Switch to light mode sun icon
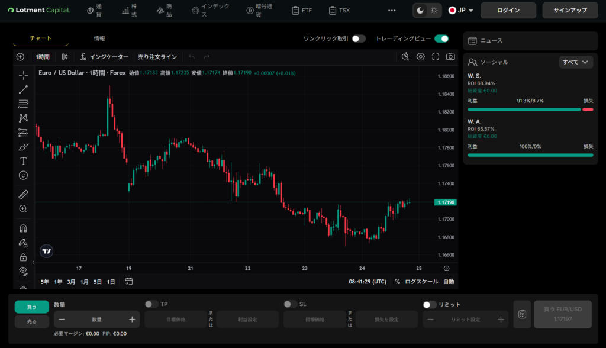Screen dimensions: 606x348 coord(434,11)
